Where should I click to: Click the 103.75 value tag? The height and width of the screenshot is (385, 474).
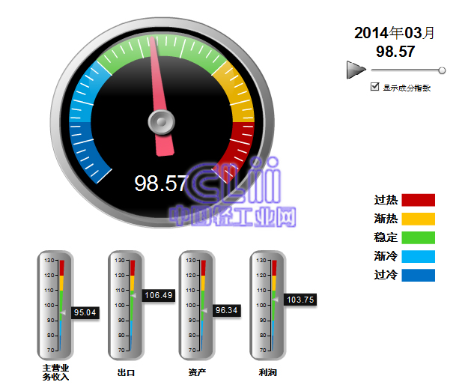300,300
